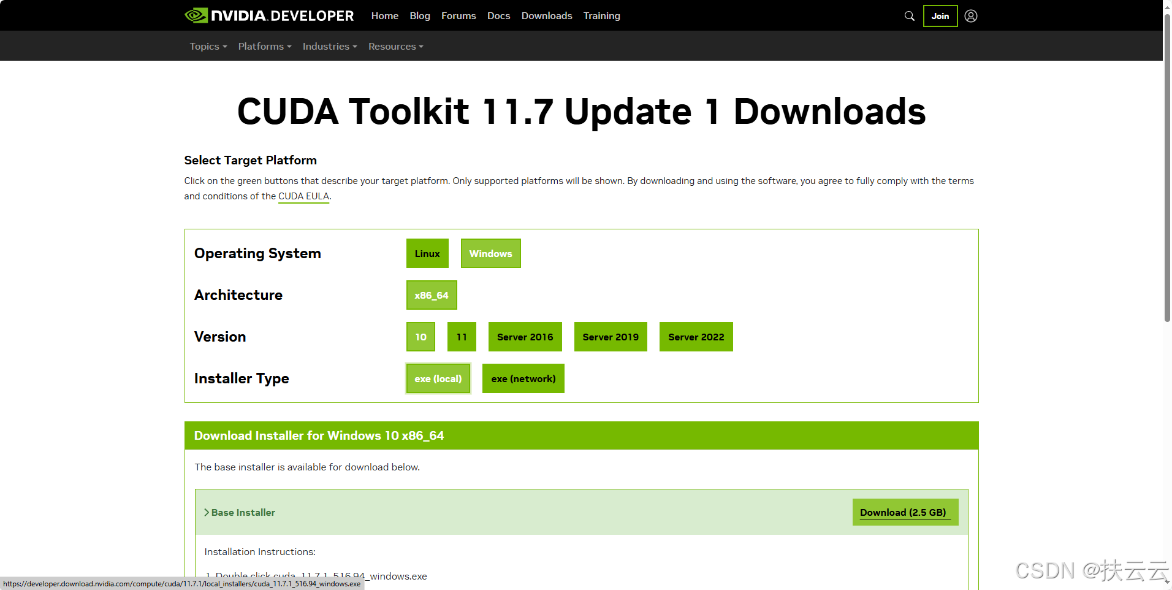Click the status bar download URL
Image resolution: width=1172 pixels, height=590 pixels.
click(x=182, y=584)
